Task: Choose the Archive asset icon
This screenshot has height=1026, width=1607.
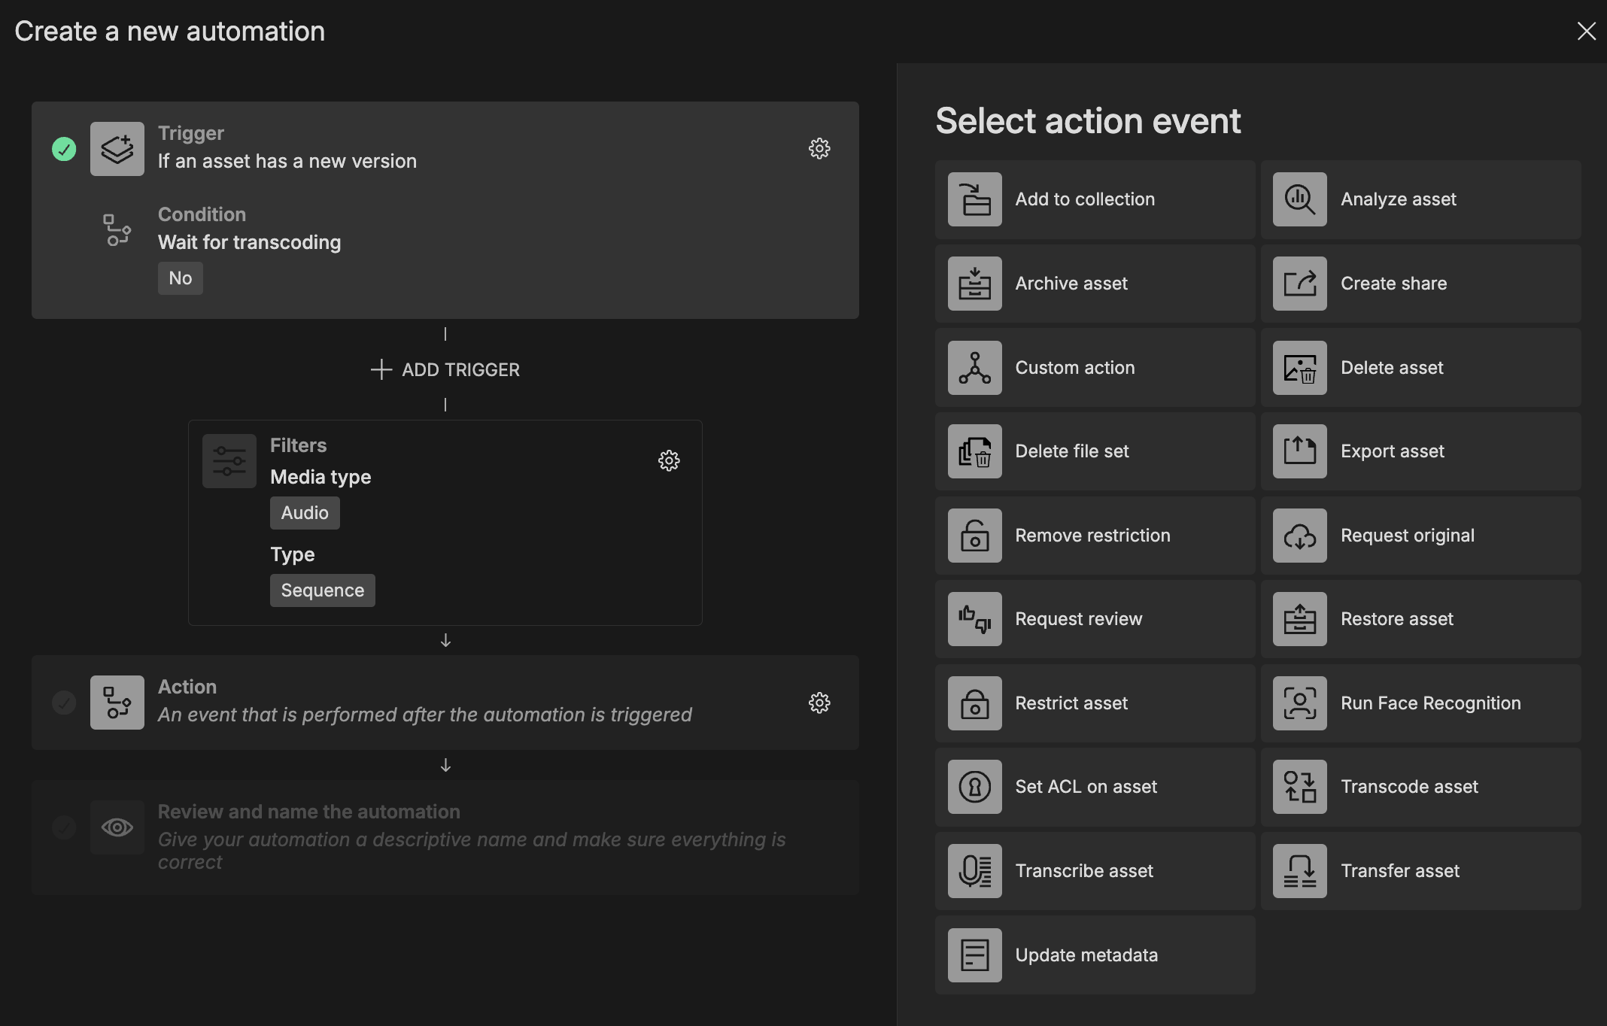Action: pos(974,284)
